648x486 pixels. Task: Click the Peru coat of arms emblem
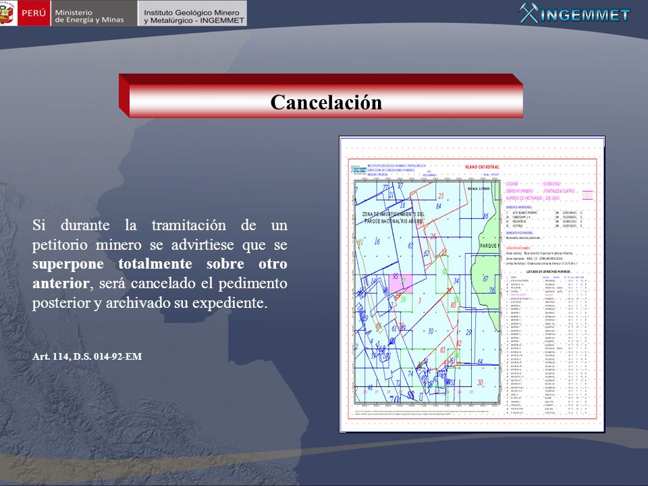pyautogui.click(x=7, y=13)
